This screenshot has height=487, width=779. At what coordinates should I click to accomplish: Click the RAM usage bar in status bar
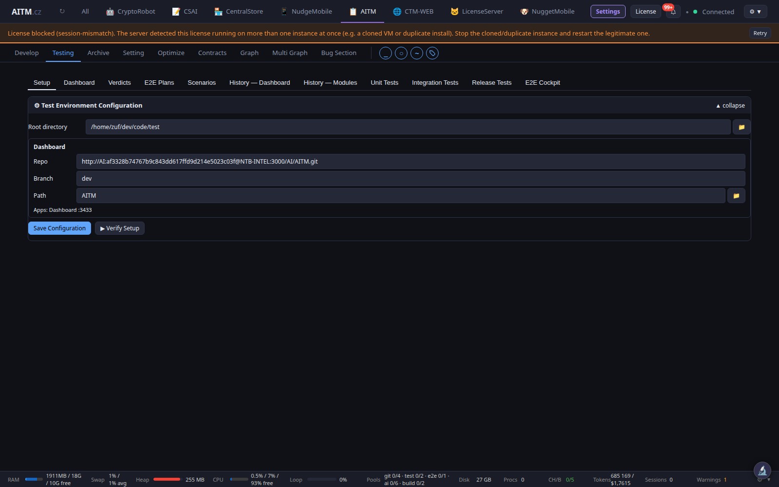34,479
